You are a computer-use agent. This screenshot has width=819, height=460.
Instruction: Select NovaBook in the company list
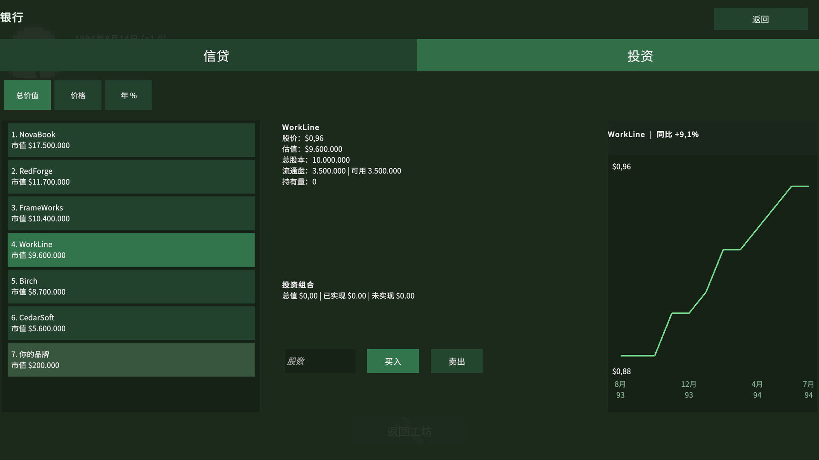pyautogui.click(x=131, y=140)
